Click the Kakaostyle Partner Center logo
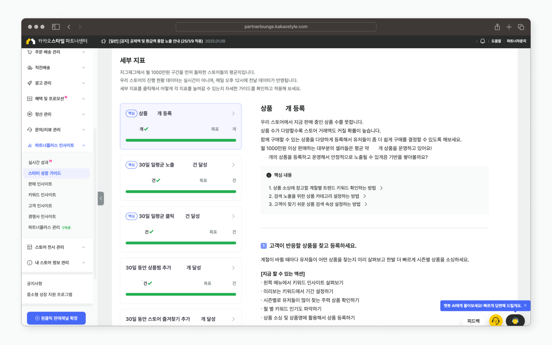The height and width of the screenshot is (345, 552). point(57,41)
